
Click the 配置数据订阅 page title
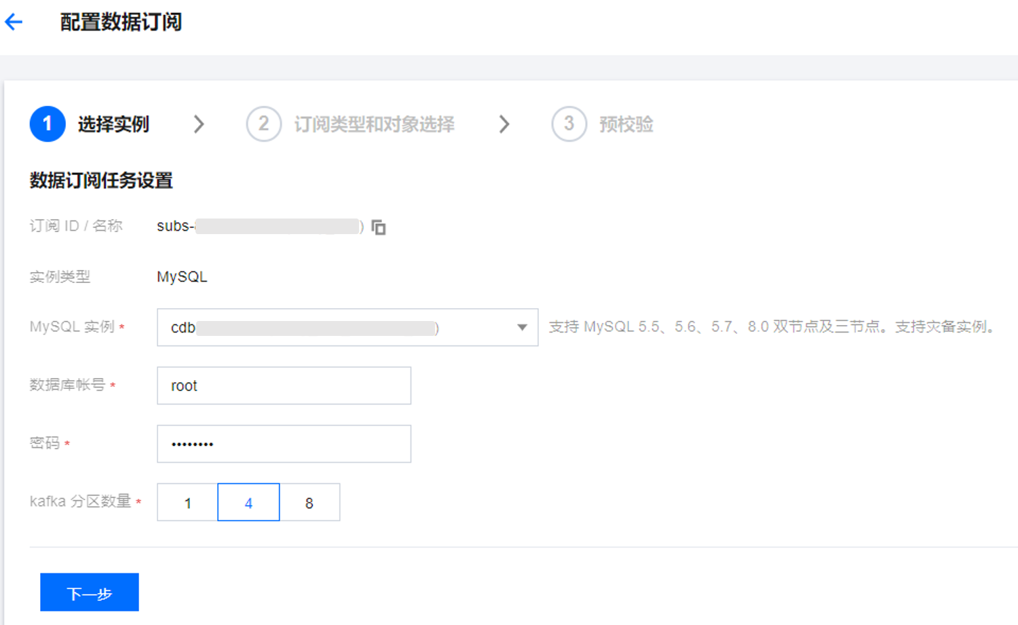tap(121, 22)
